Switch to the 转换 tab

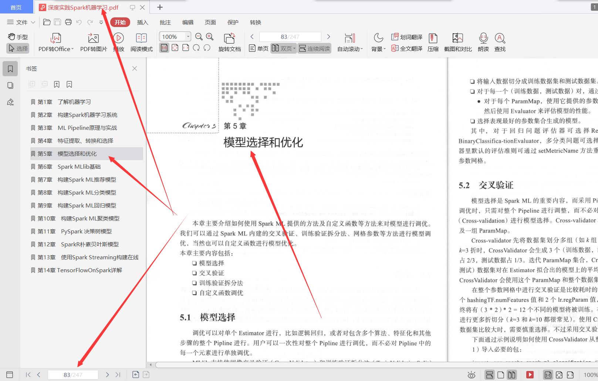click(255, 22)
